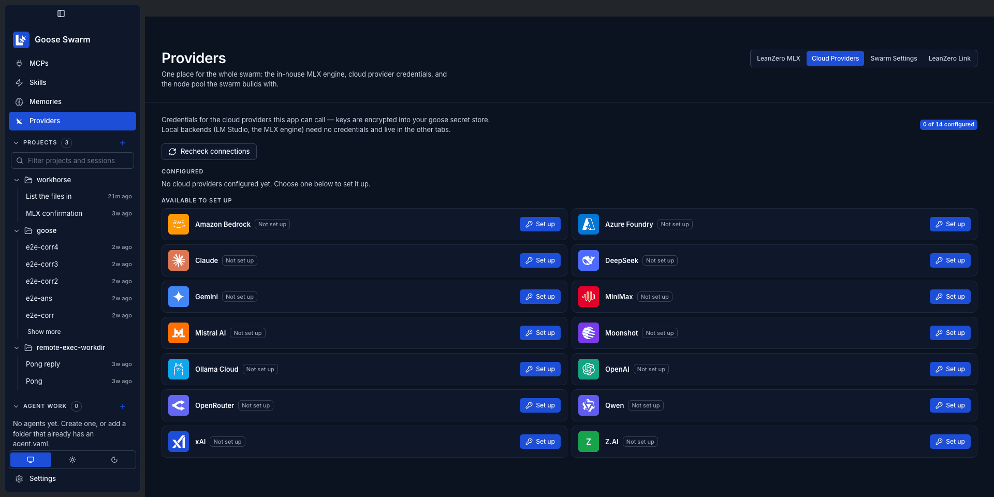Collapse the sidebar with the panel icon
This screenshot has height=497, width=994.
point(61,13)
